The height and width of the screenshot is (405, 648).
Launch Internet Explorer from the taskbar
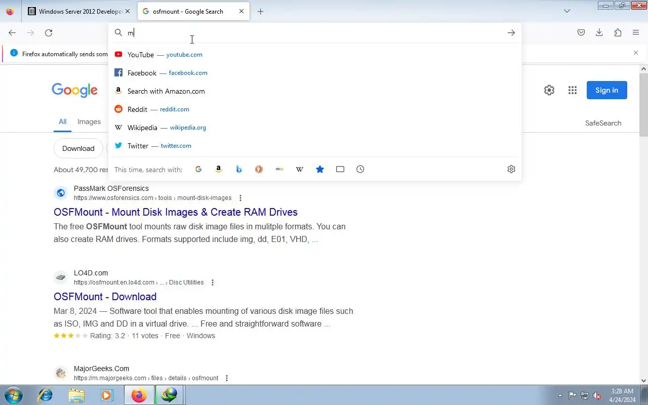[x=46, y=395]
